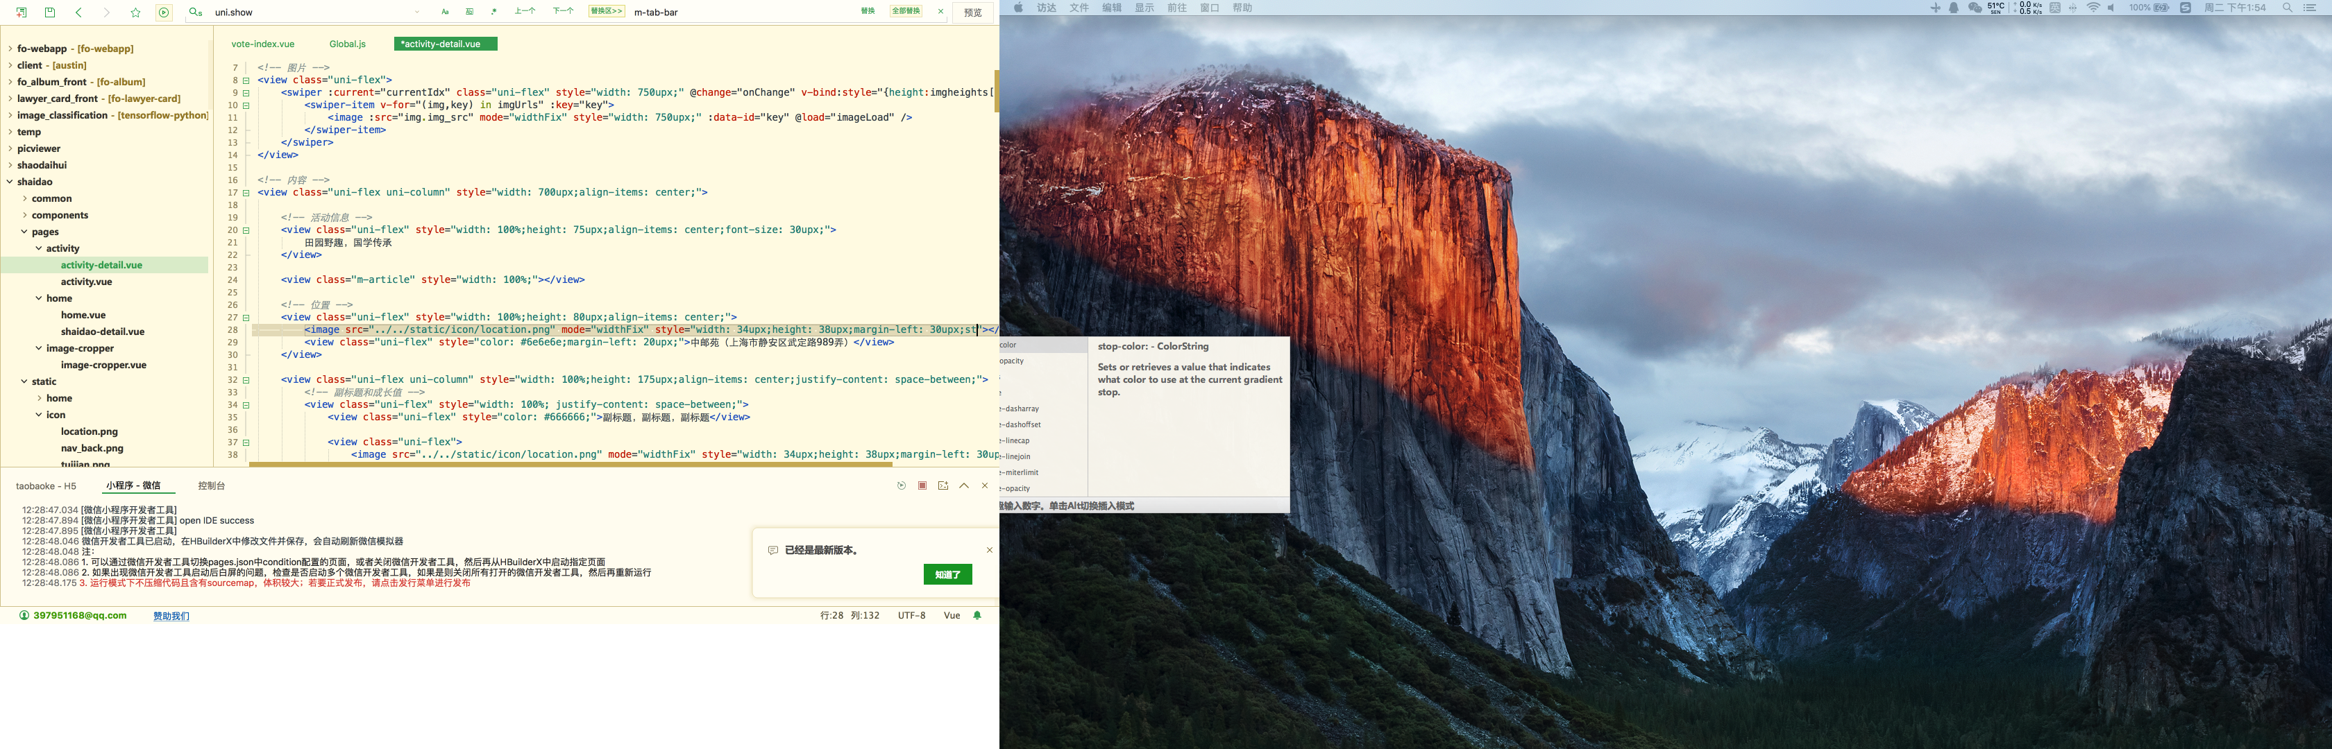The image size is (2332, 749).
Task: Open new terminal icon in console panel
Action: [x=943, y=485]
